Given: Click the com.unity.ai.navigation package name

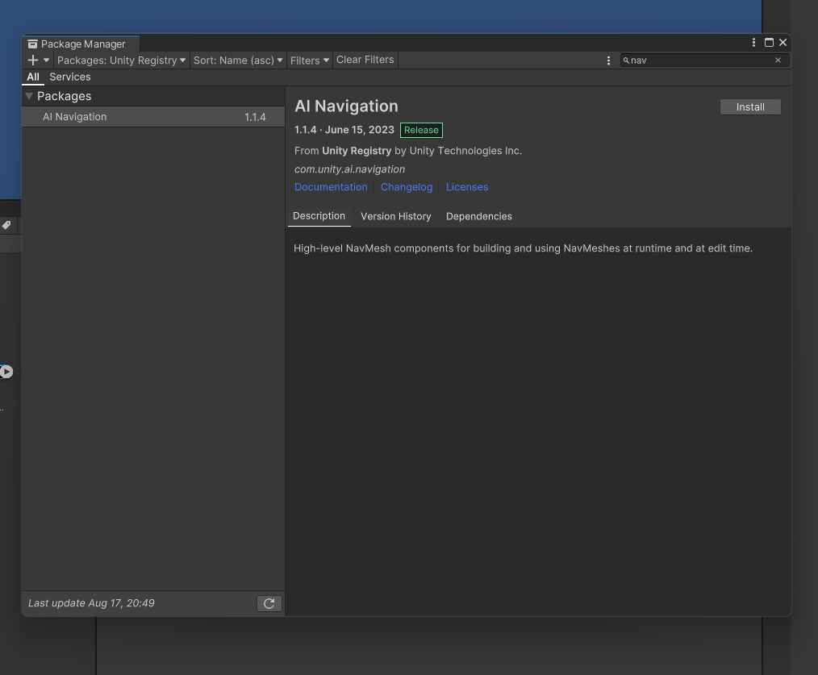Looking at the screenshot, I should (x=349, y=169).
